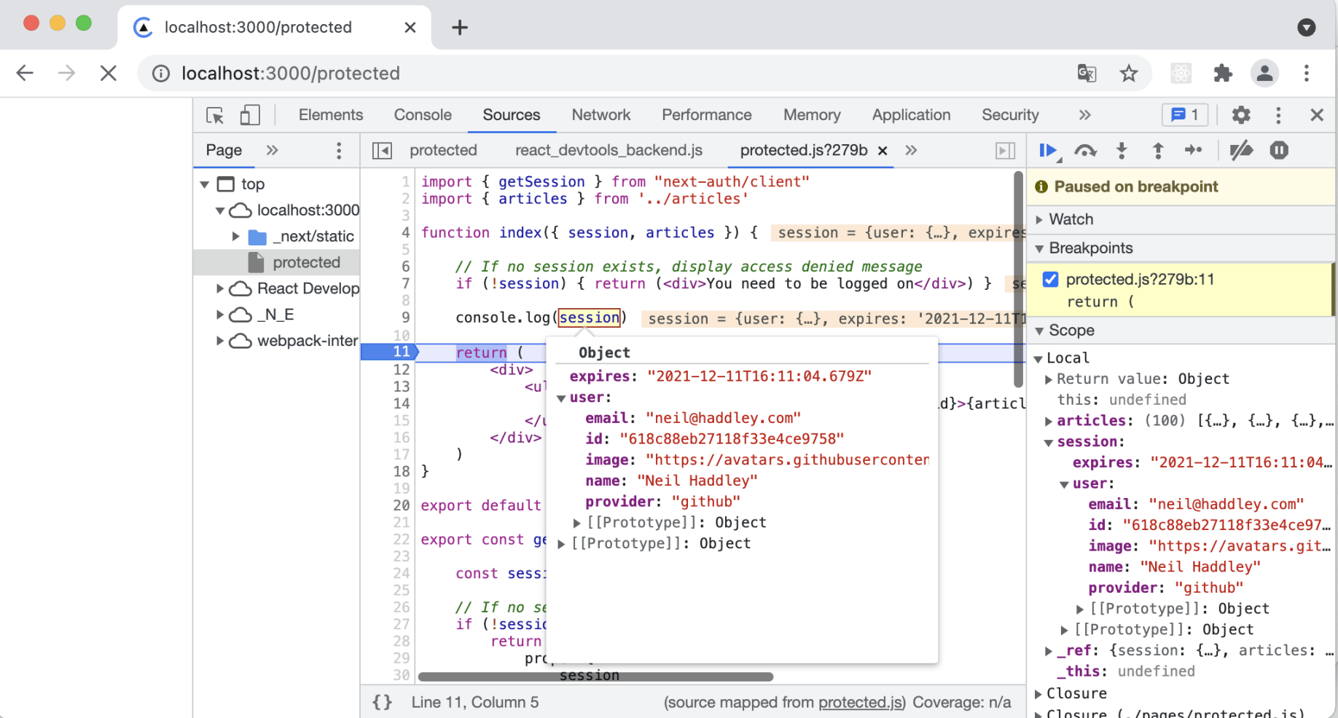This screenshot has width=1338, height=718.
Task: Resume script execution in debugger
Action: pyautogui.click(x=1048, y=151)
